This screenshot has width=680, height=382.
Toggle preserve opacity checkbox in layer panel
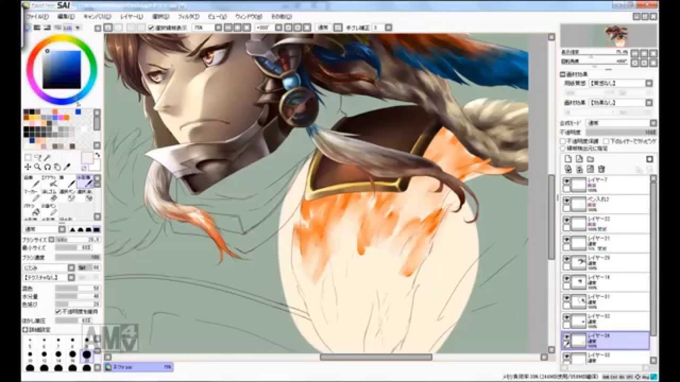(563, 142)
